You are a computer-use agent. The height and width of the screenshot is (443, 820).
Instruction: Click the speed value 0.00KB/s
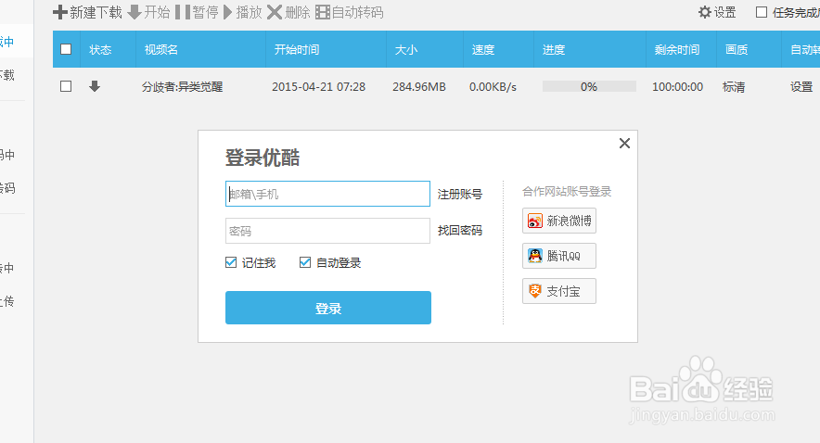tap(493, 87)
